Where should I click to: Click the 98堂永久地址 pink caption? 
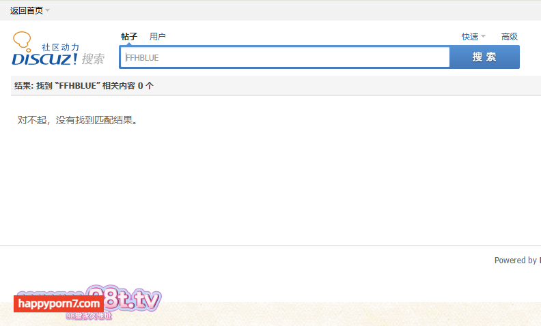click(x=89, y=316)
